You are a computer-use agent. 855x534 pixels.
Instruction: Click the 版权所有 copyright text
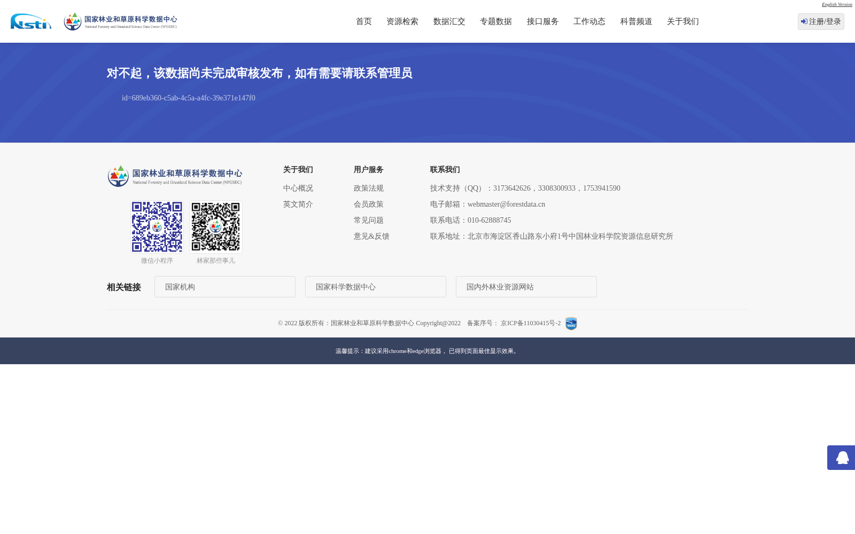coord(369,323)
